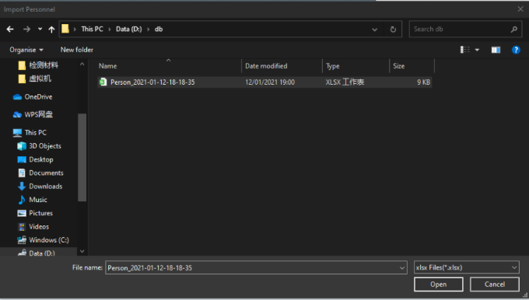Refresh the db folder listing
The width and height of the screenshot is (529, 300).
coord(393,30)
